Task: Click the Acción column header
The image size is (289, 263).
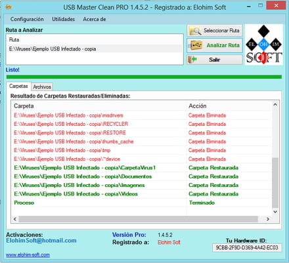Action: click(x=229, y=106)
